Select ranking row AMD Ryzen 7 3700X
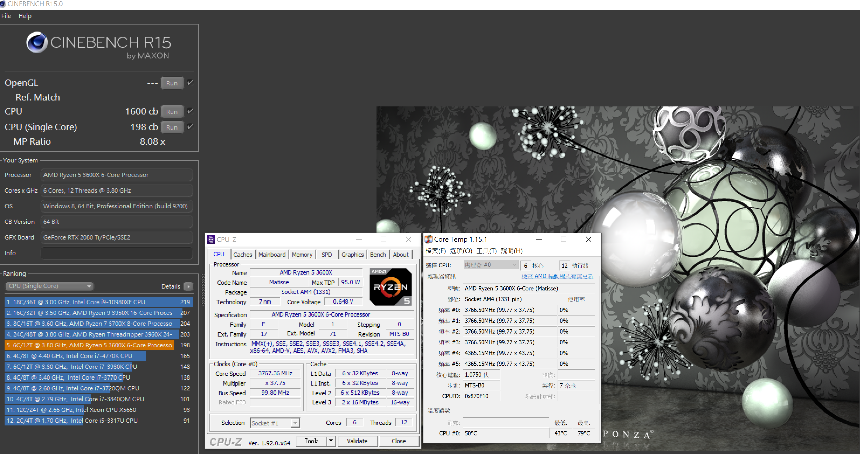 pyautogui.click(x=98, y=324)
